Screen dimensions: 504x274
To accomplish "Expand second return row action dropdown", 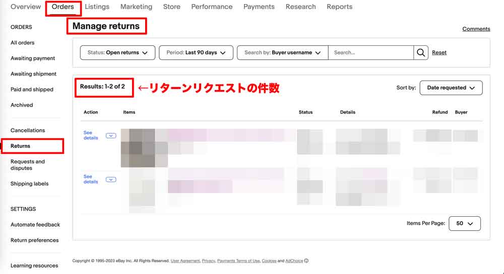I will [111, 179].
